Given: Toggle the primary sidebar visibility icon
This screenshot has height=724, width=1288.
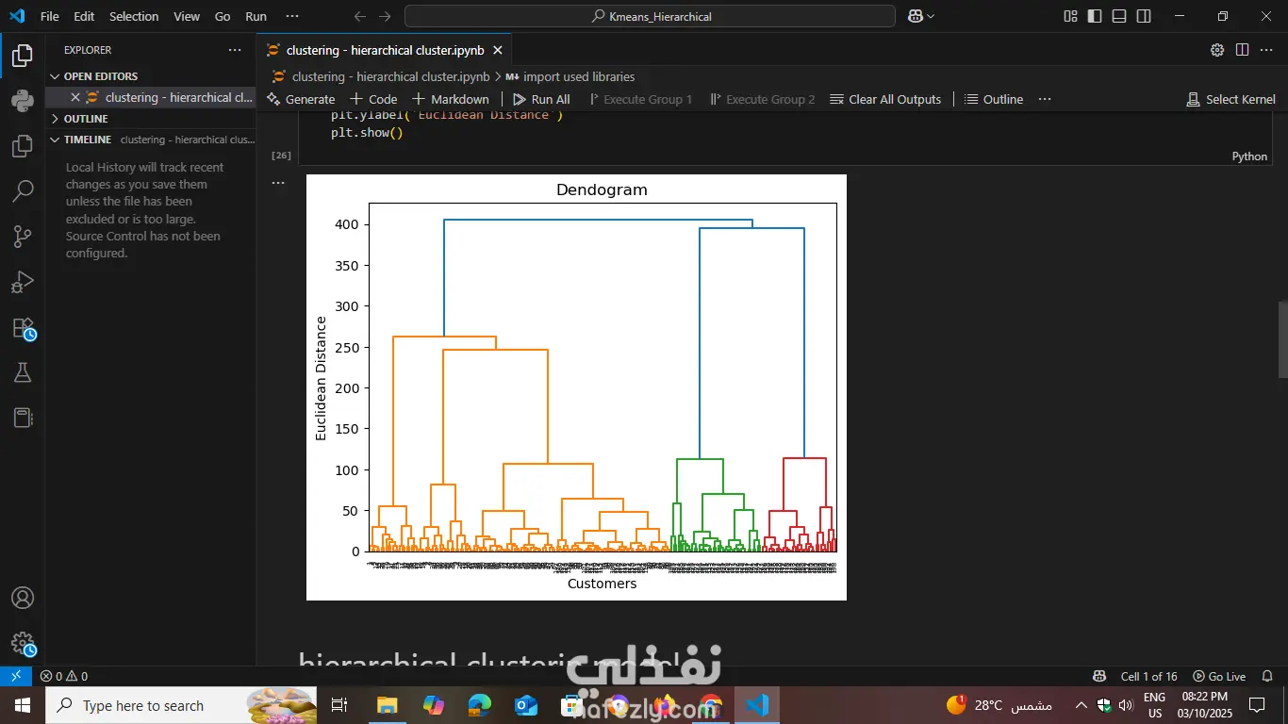Looking at the screenshot, I should (x=1094, y=16).
